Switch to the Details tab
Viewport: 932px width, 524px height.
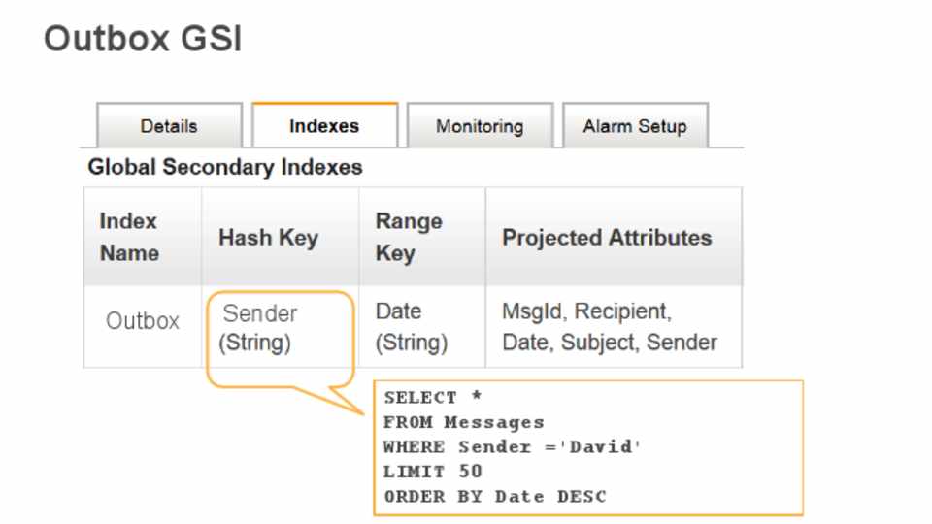click(169, 126)
